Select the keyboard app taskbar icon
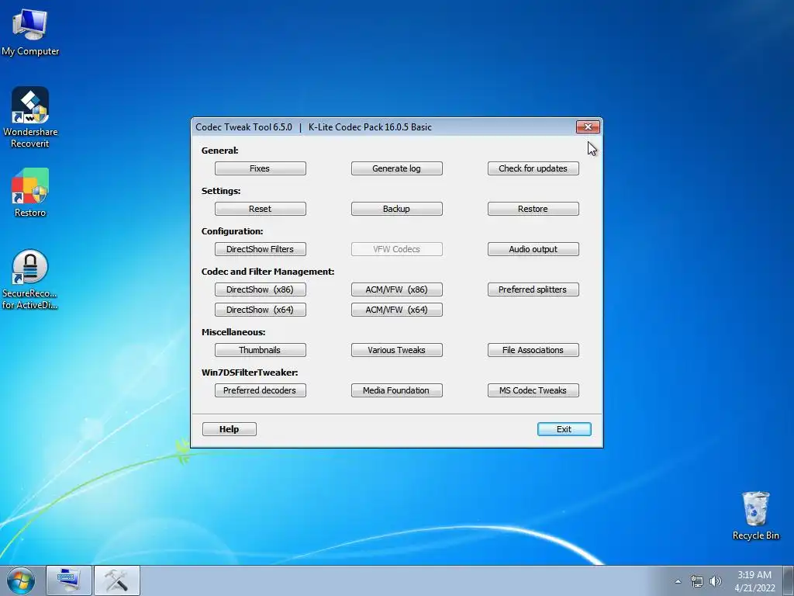The image size is (794, 596). click(69, 580)
